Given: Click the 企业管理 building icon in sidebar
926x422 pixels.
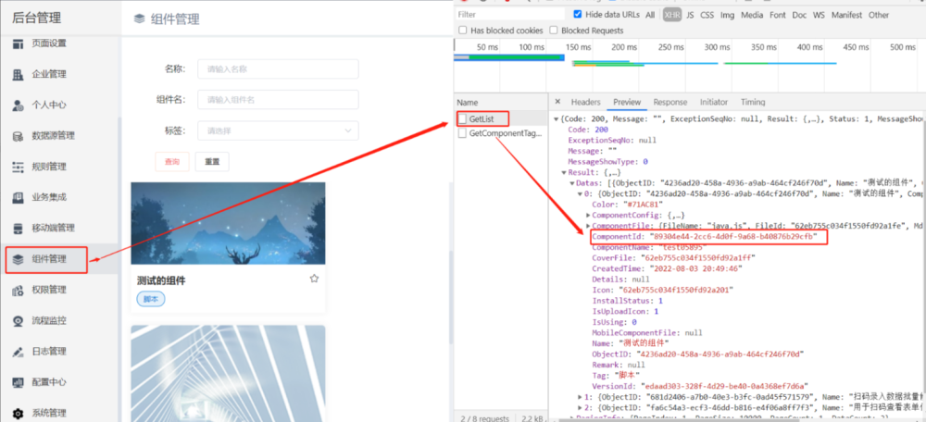Looking at the screenshot, I should [x=19, y=74].
